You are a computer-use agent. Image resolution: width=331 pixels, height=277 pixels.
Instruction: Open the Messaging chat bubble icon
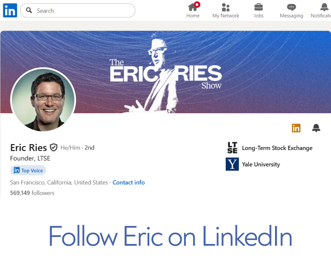(291, 7)
